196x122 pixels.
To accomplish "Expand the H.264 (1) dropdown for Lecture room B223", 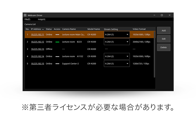I will click(127, 42).
